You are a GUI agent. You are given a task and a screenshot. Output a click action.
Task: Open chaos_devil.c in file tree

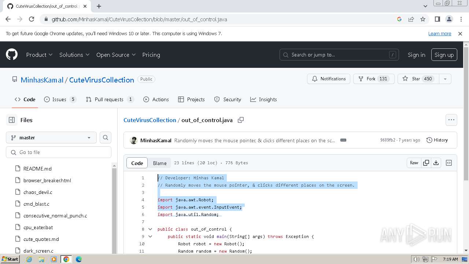[38, 192]
